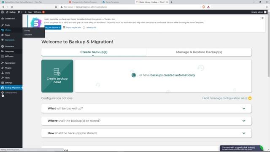The image size is (270, 152).
Task: Click the Not secure site warning
Action: (x=67, y=7)
